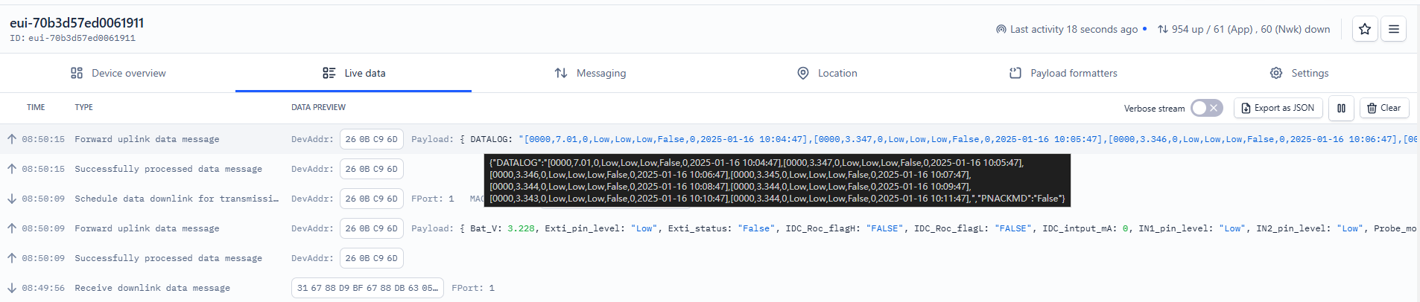Image resolution: width=1420 pixels, height=302 pixels.
Task: Select the Live data tab
Action: 354,73
